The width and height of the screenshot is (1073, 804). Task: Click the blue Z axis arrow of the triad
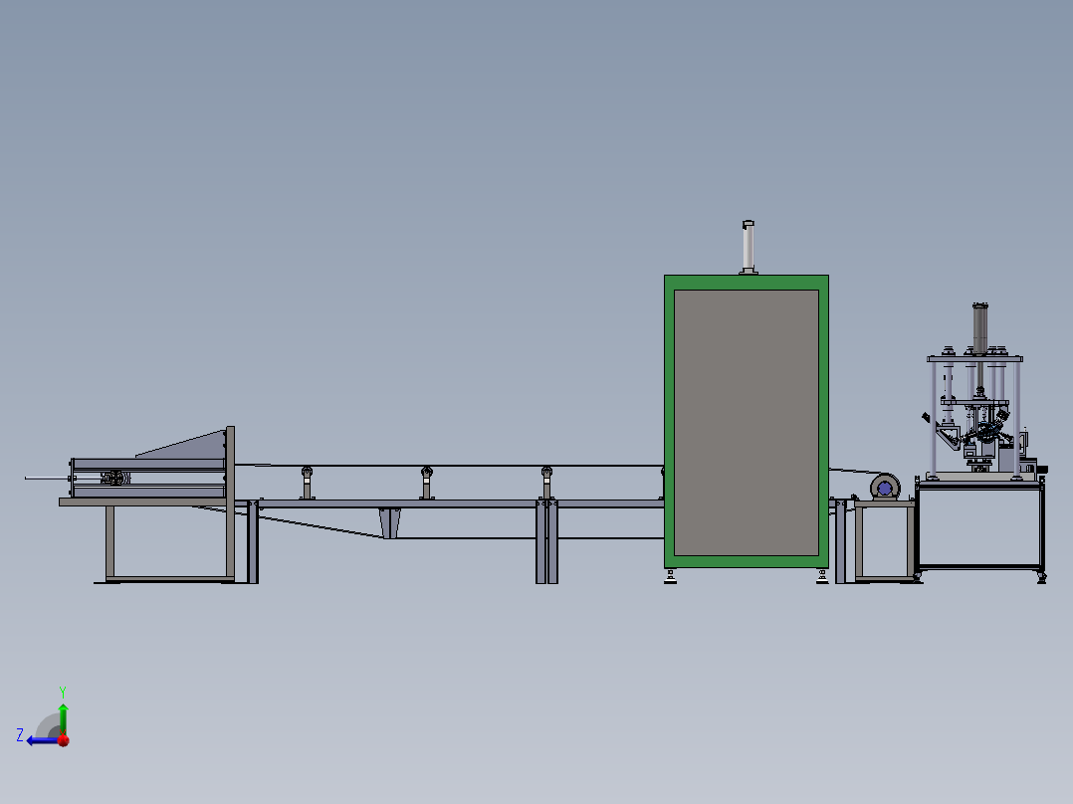click(41, 740)
